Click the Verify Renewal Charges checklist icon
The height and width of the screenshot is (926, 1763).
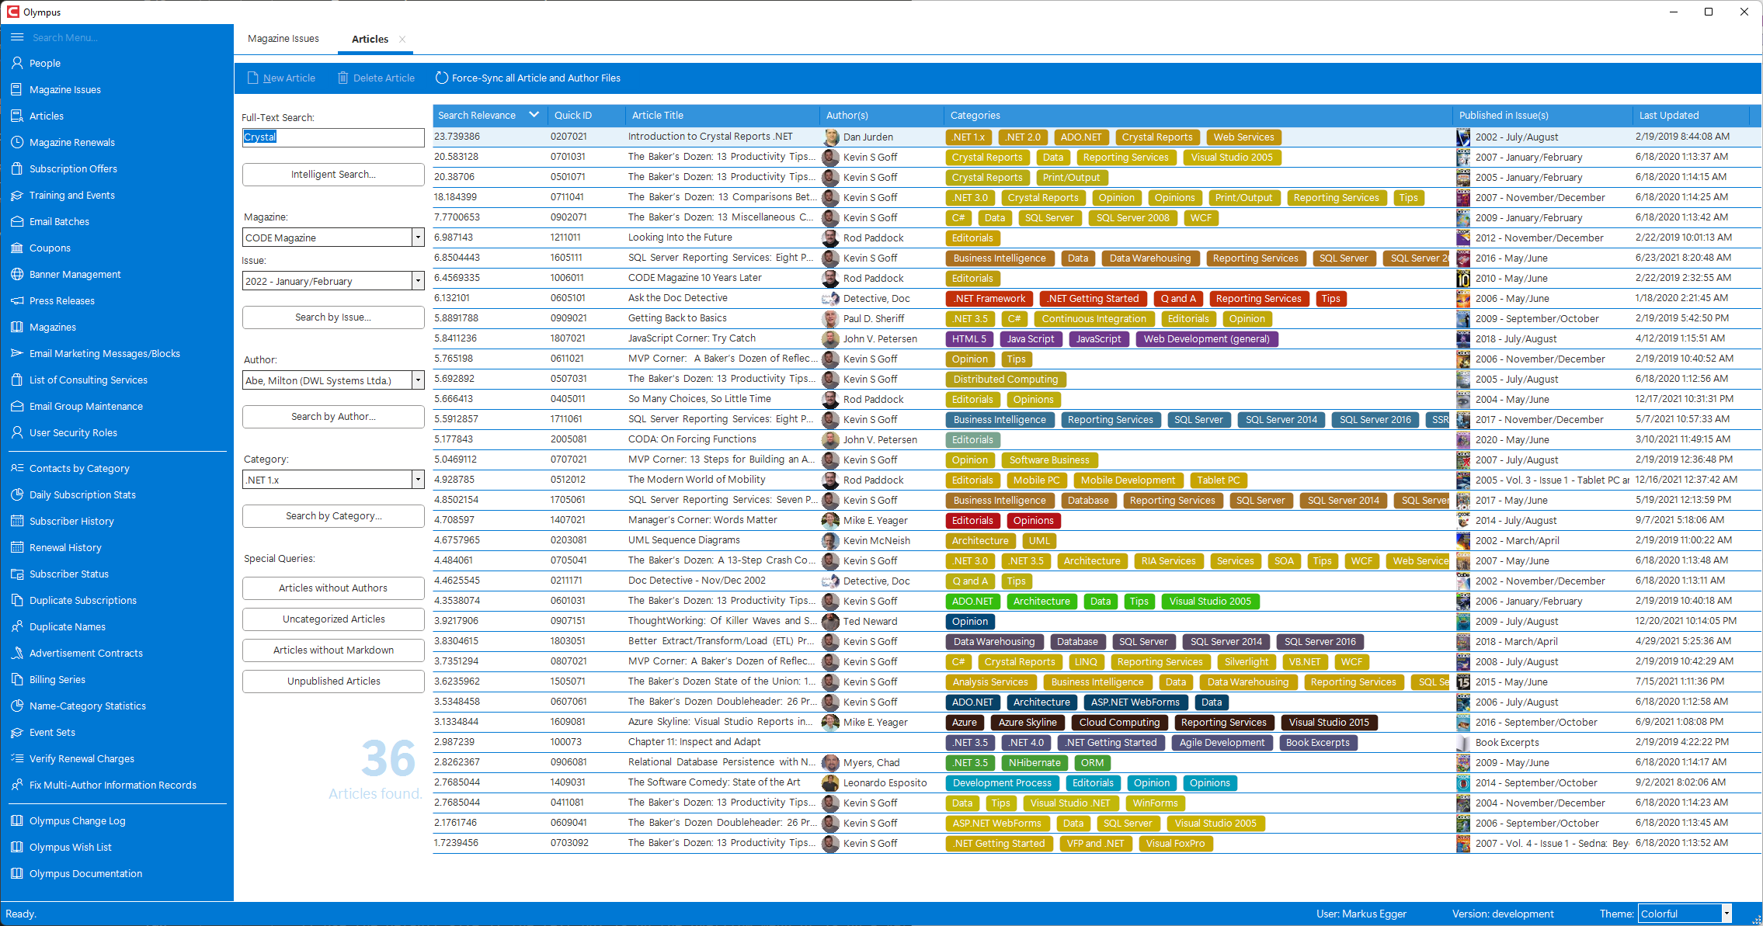click(x=17, y=759)
